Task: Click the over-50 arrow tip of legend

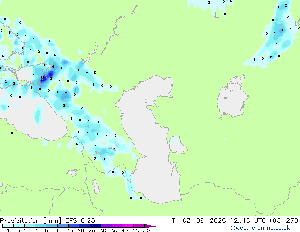Action: 150,226
